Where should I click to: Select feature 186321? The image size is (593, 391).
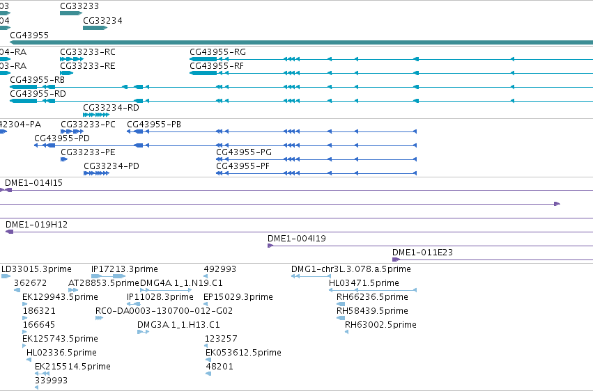point(39,311)
